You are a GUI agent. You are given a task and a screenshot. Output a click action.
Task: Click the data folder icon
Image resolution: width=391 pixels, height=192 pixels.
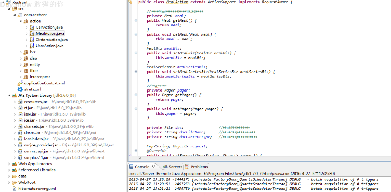(x=14, y=176)
